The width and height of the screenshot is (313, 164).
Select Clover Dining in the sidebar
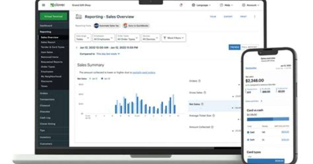coord(48,124)
